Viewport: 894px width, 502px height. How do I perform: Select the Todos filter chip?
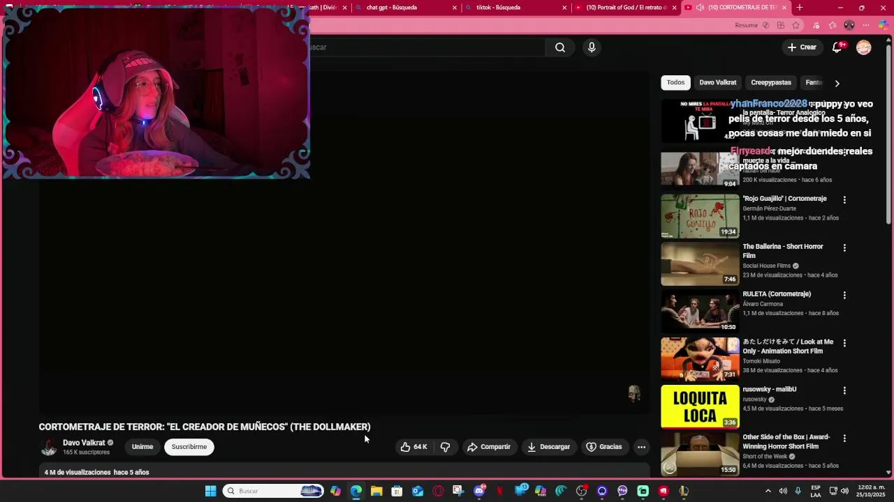pyautogui.click(x=675, y=82)
